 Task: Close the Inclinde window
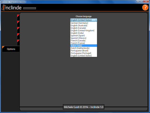click(146, 1)
